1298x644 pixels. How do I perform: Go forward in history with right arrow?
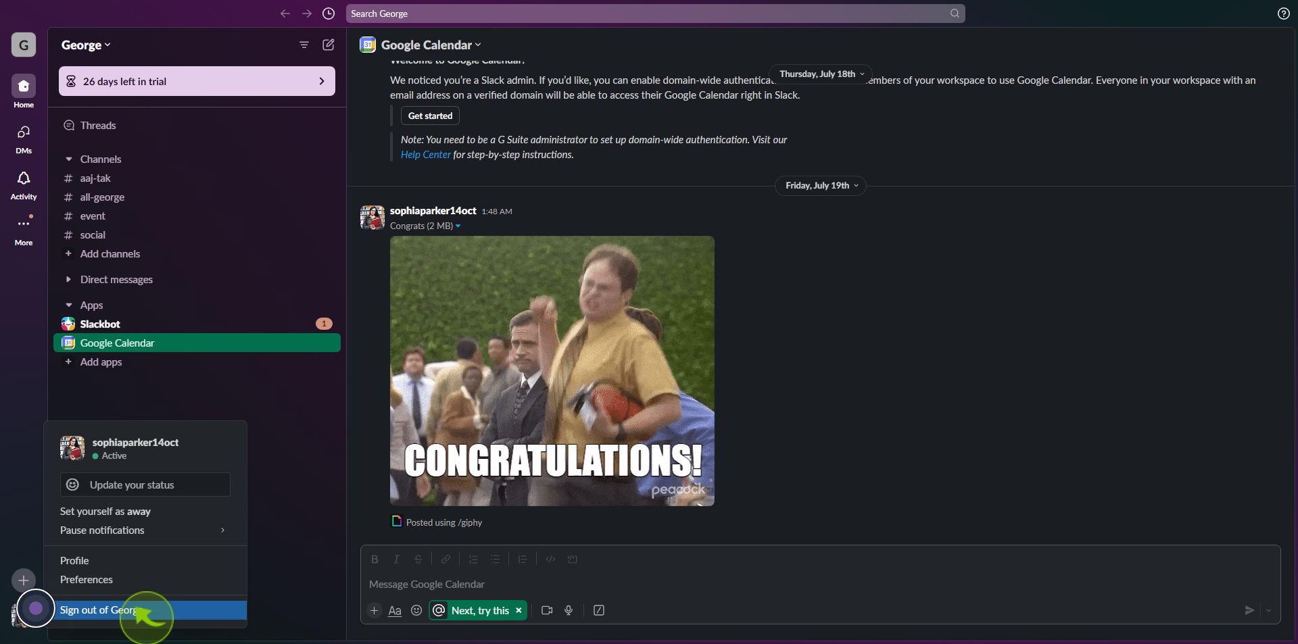tap(307, 14)
